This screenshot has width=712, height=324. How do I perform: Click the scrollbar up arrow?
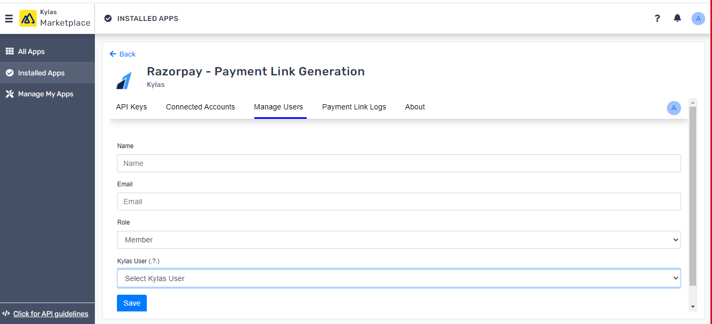pos(693,102)
